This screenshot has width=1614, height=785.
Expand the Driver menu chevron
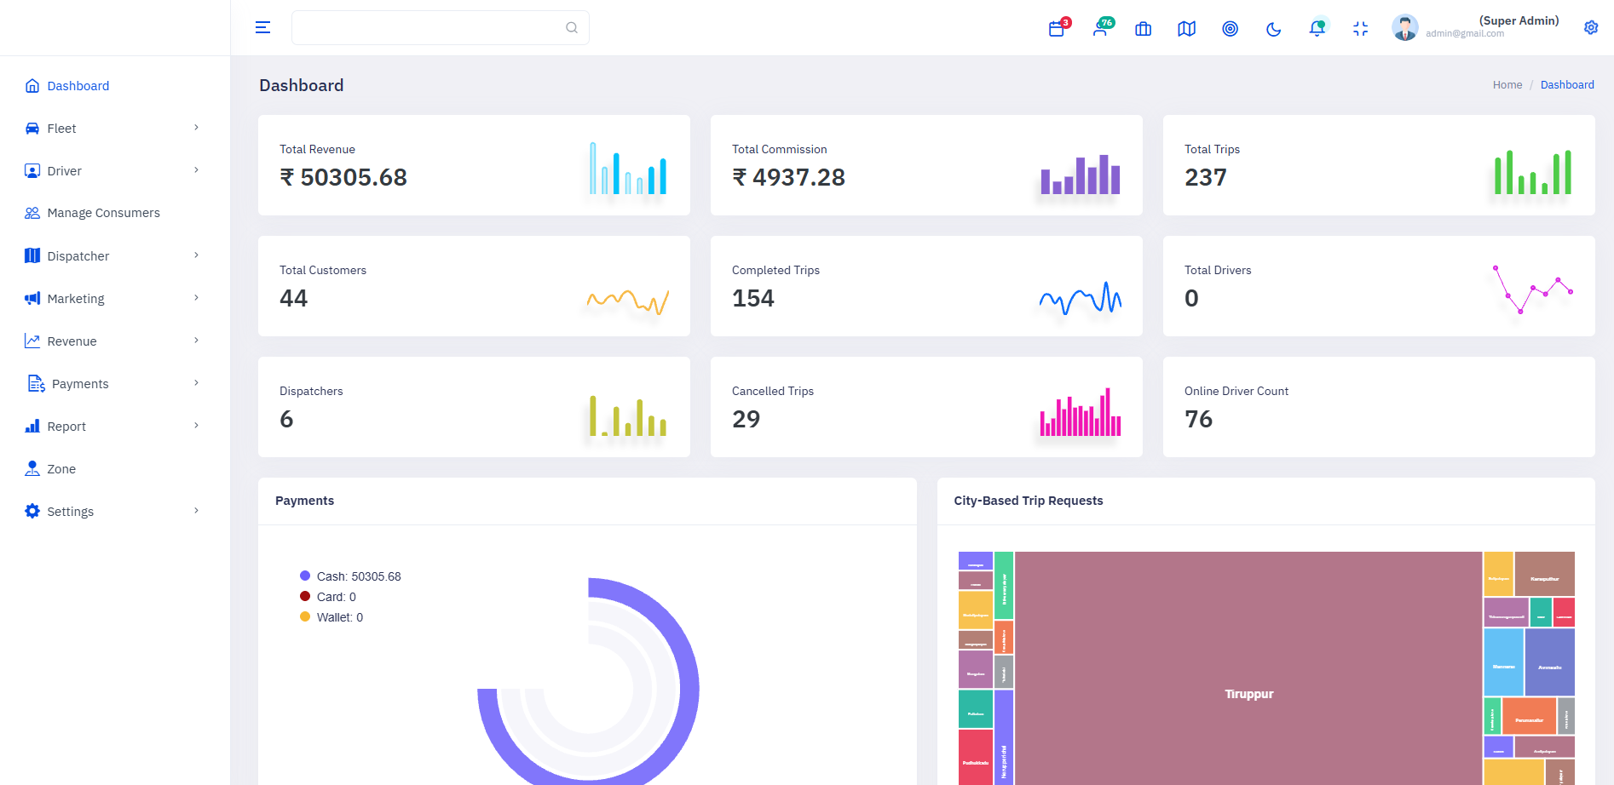coord(196,170)
